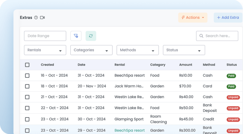Click the 18 - Oct - 2024 created cell
243x134 pixels.
tap(54, 86)
